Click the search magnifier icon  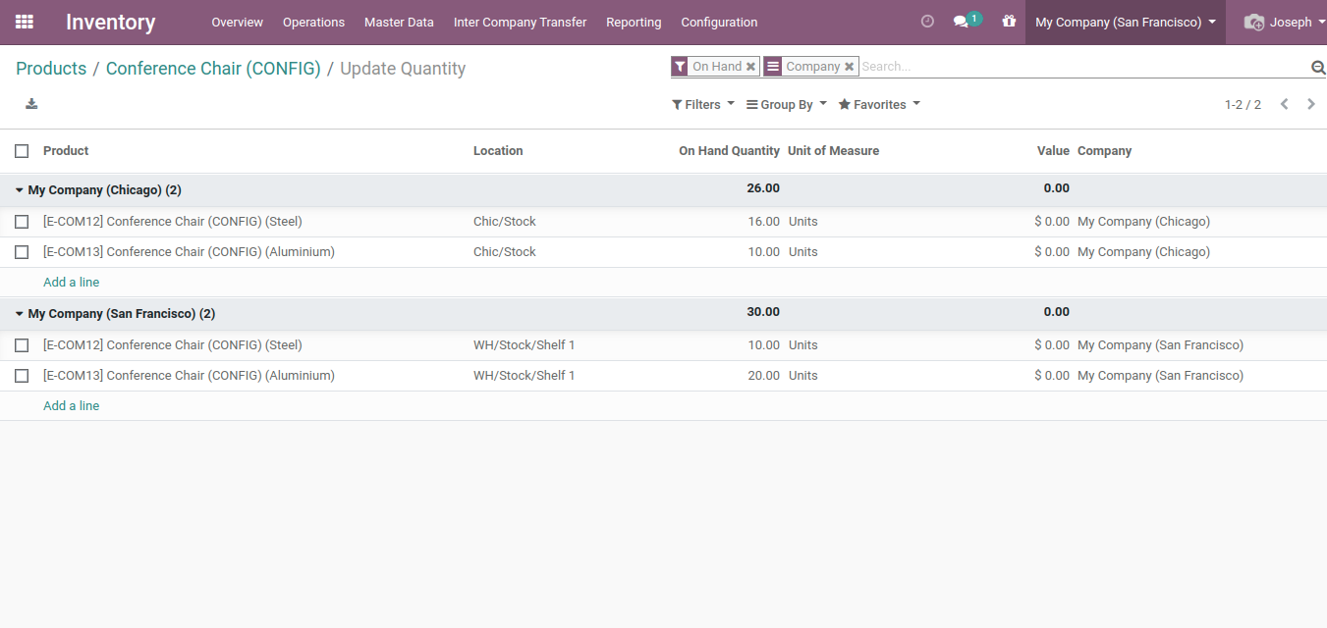(1318, 67)
